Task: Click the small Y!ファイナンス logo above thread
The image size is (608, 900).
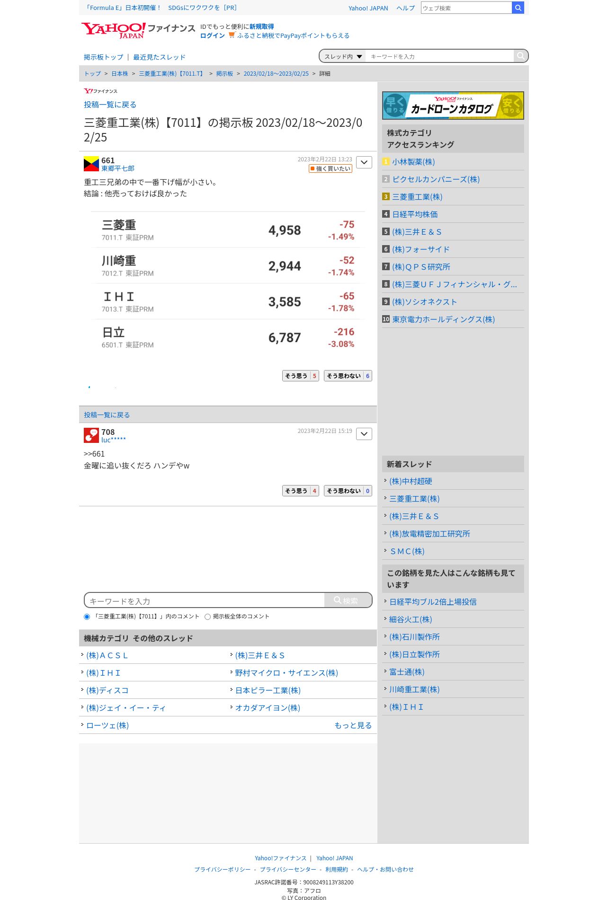Action: 100,91
